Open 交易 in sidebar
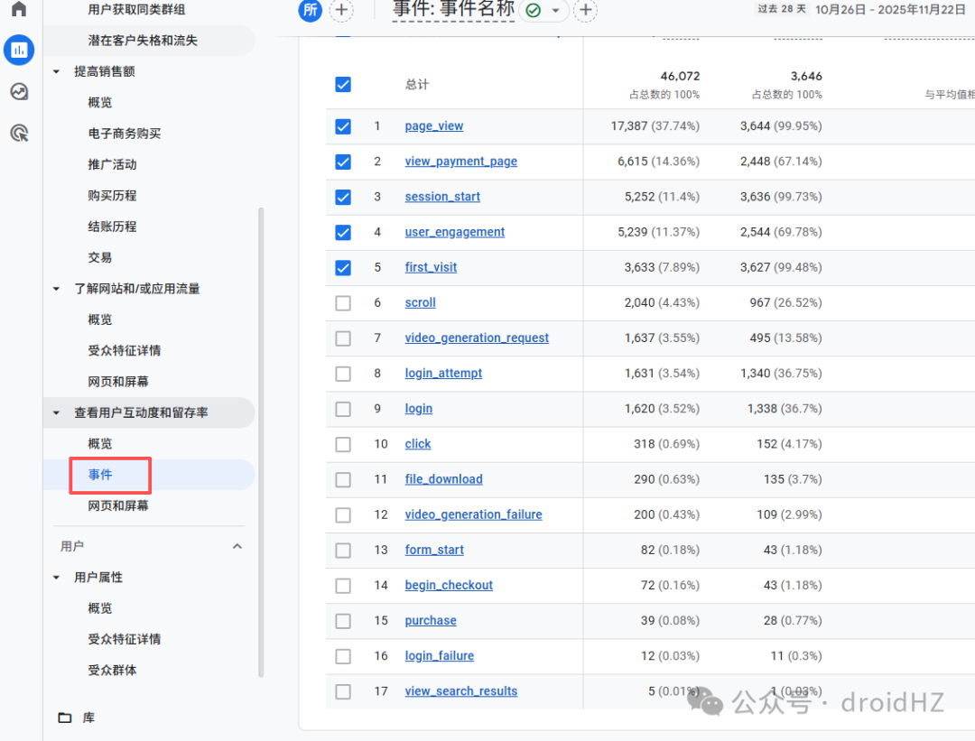The height and width of the screenshot is (741, 975). pyautogui.click(x=100, y=257)
